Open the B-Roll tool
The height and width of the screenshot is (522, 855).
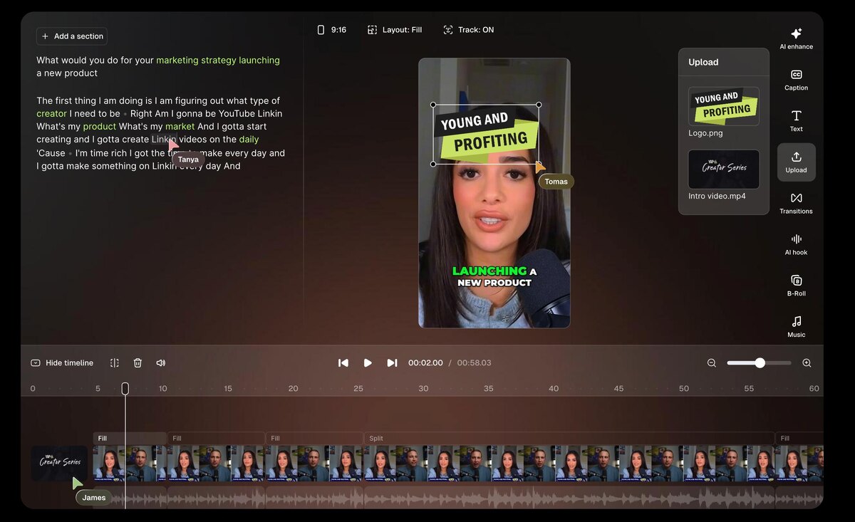click(796, 286)
